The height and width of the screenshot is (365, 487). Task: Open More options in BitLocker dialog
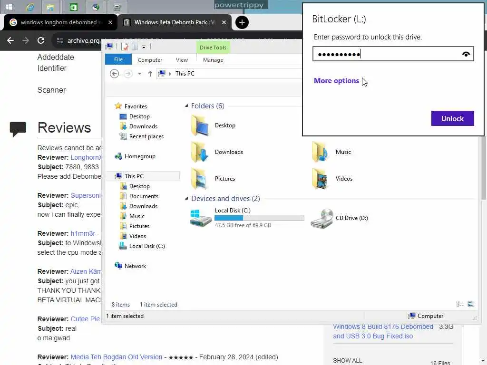coord(336,81)
